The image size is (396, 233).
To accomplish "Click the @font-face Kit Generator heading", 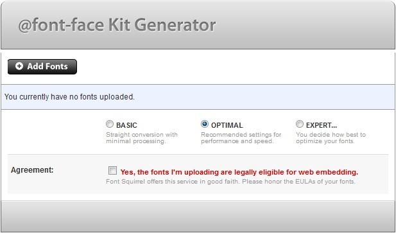I will (117, 25).
